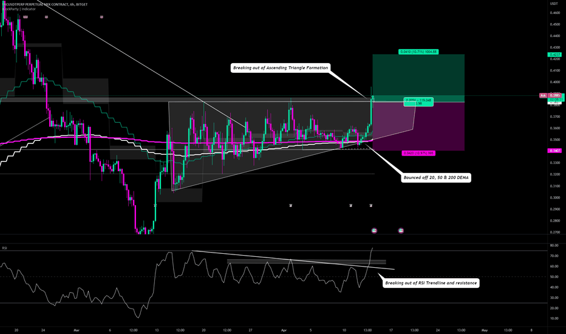Screen dimensions: 566x334
Task: Click the right-most economic event flag marker
Action: 401,230
